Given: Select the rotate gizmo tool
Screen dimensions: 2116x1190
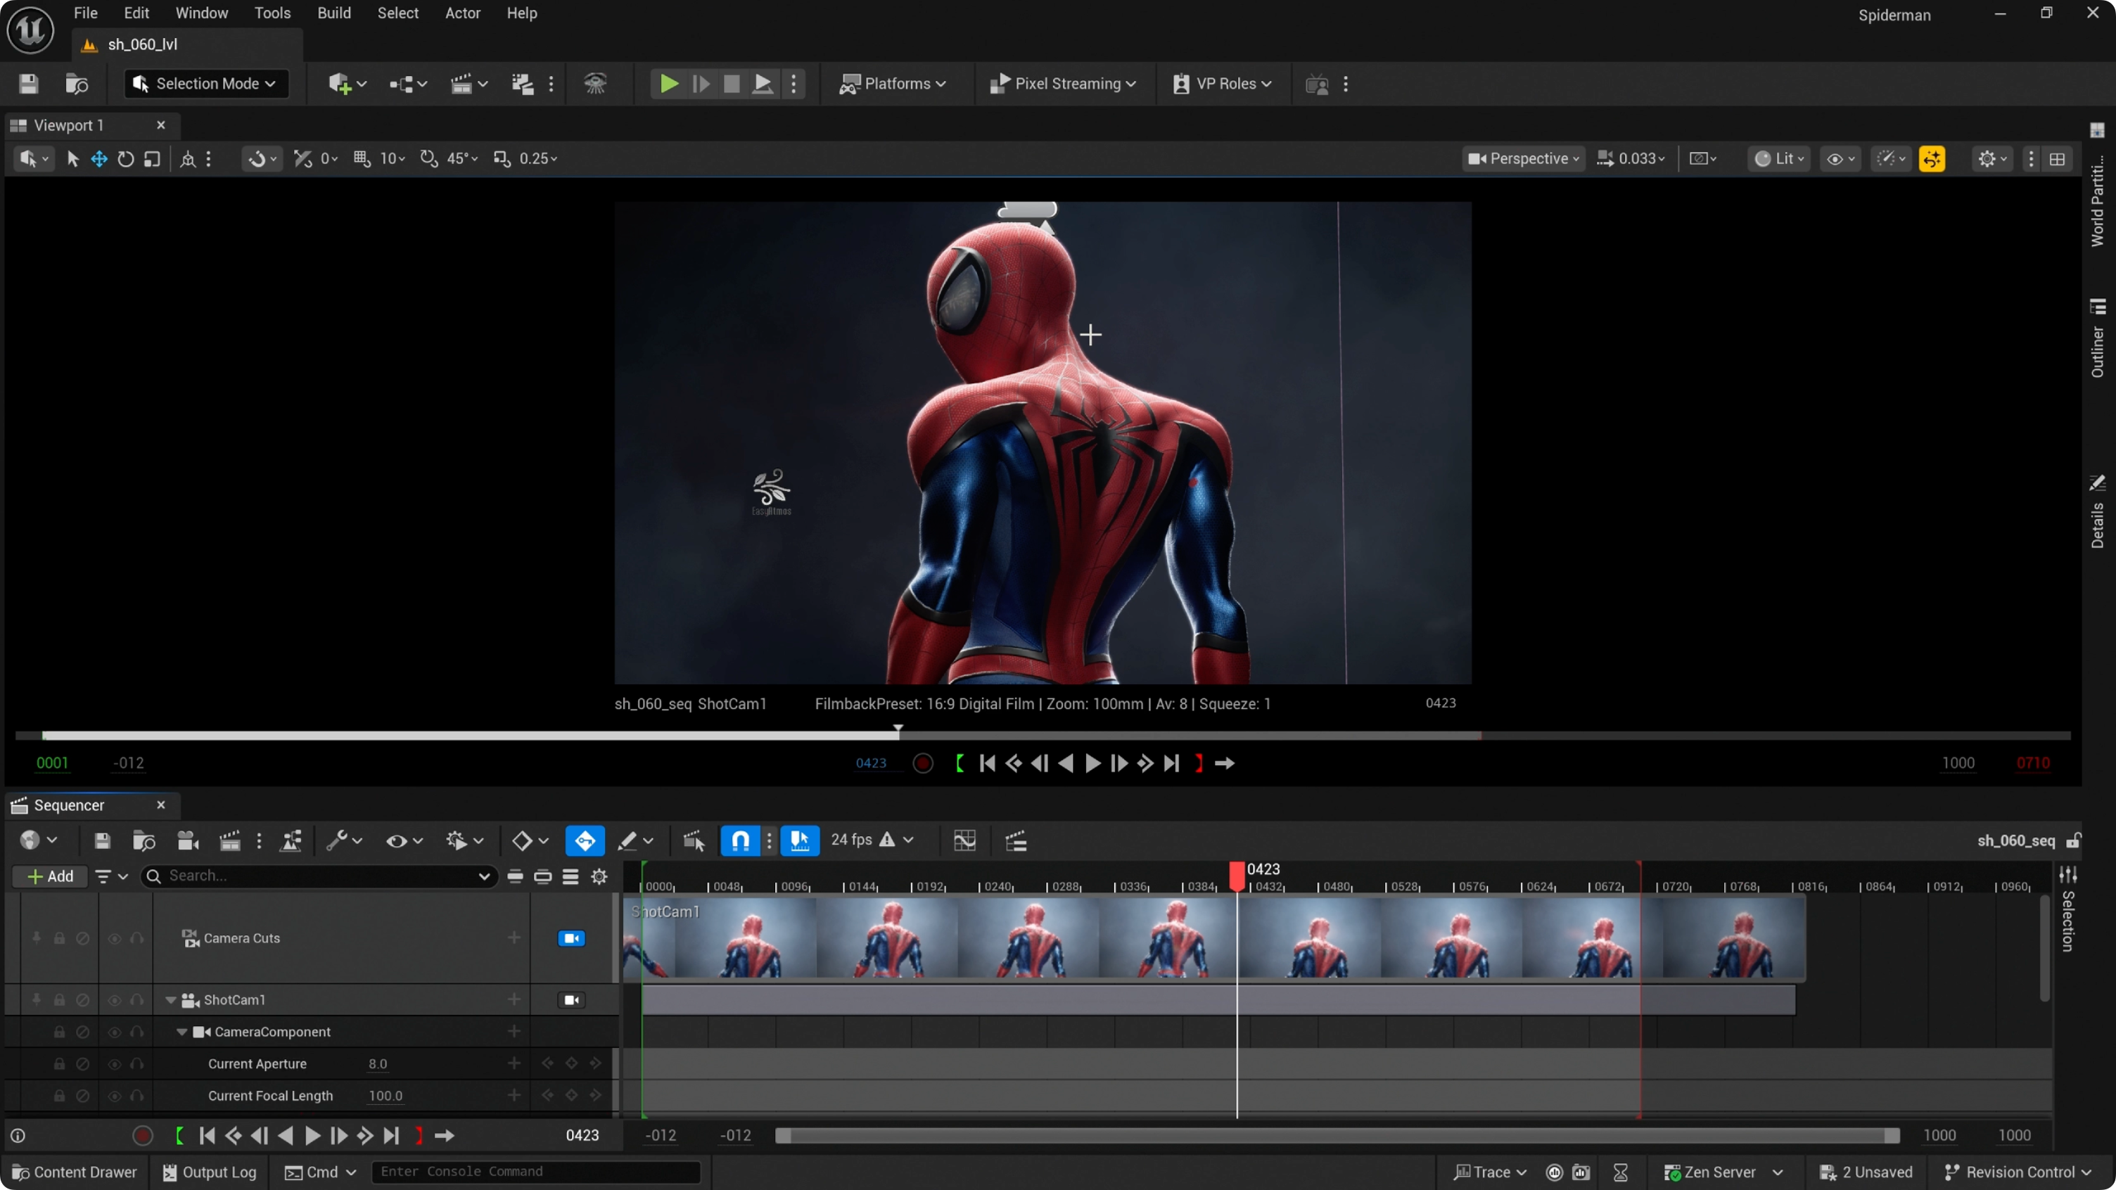Looking at the screenshot, I should pyautogui.click(x=126, y=158).
